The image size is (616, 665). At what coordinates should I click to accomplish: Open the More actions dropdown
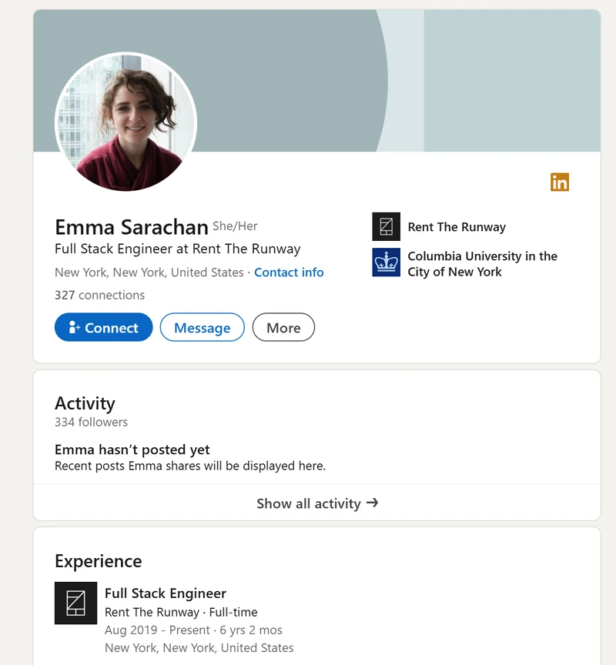click(x=283, y=328)
